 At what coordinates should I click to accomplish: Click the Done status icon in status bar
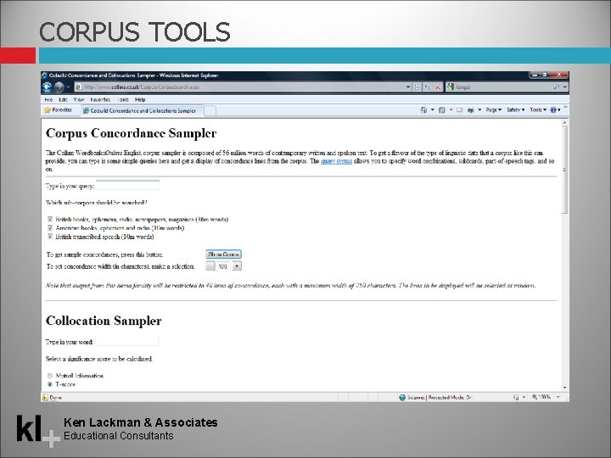click(45, 397)
